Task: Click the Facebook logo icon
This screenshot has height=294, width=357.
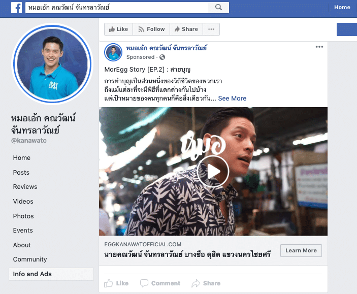Action: [16, 8]
